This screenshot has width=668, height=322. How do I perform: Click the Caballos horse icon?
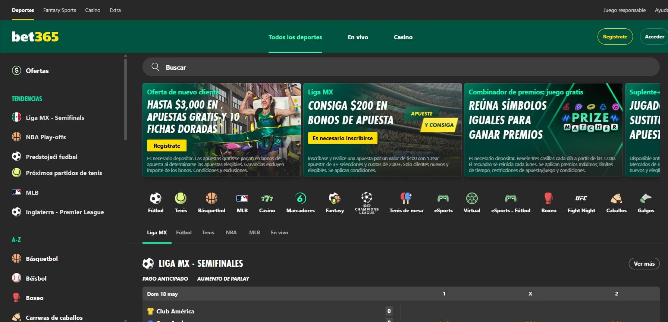[x=616, y=198]
